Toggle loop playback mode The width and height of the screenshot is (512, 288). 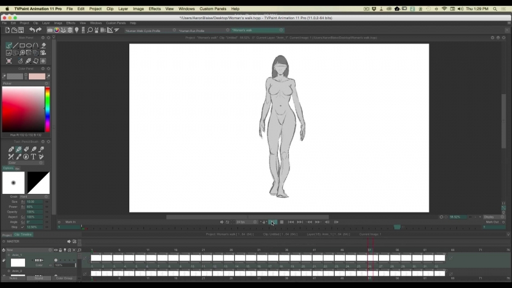[x=227, y=222]
